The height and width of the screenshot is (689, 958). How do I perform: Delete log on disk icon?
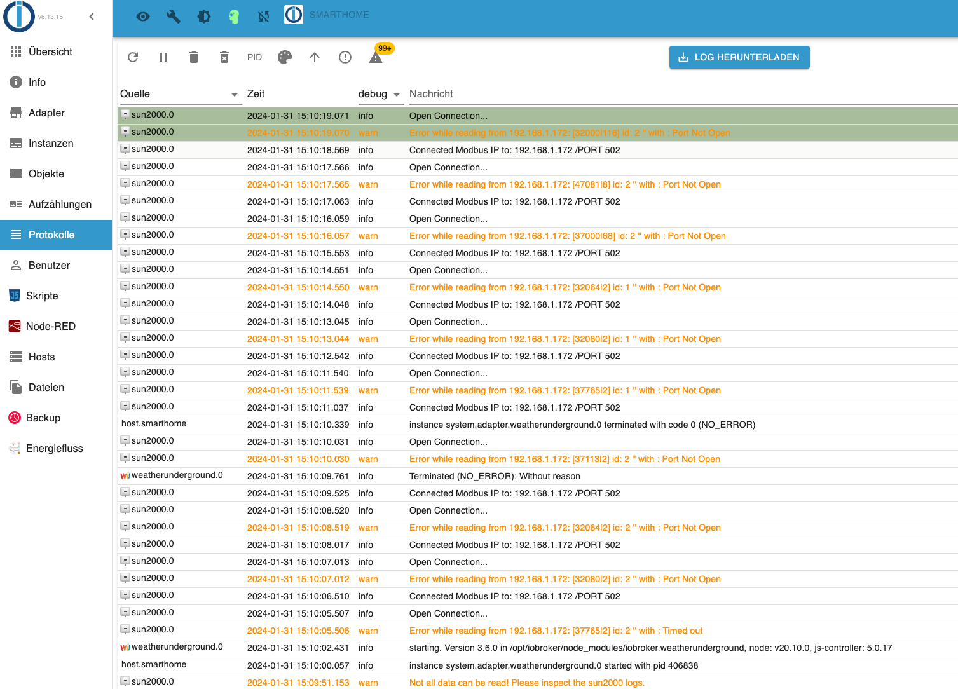224,57
